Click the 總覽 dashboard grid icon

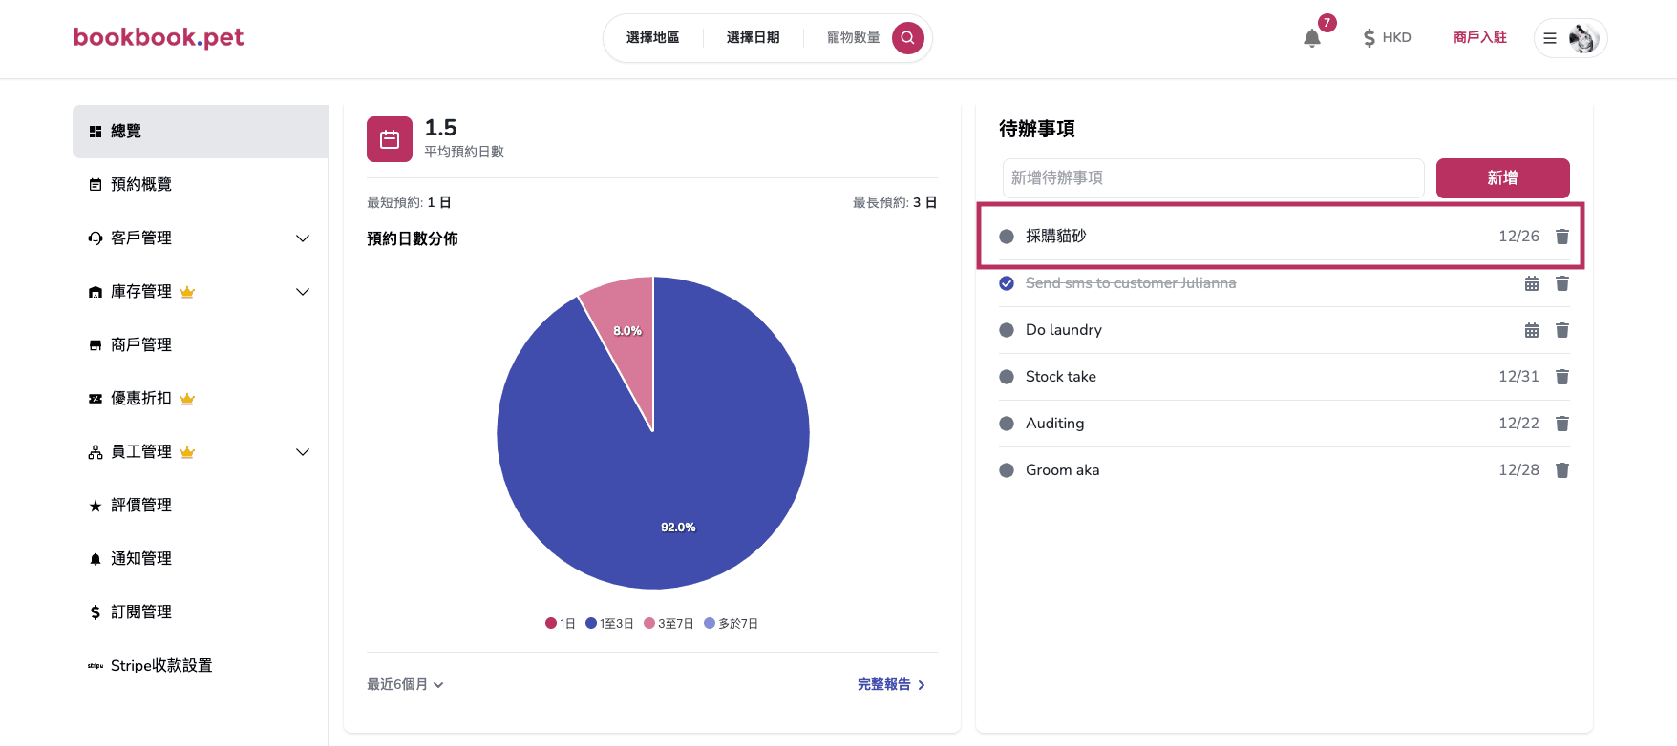click(x=96, y=132)
